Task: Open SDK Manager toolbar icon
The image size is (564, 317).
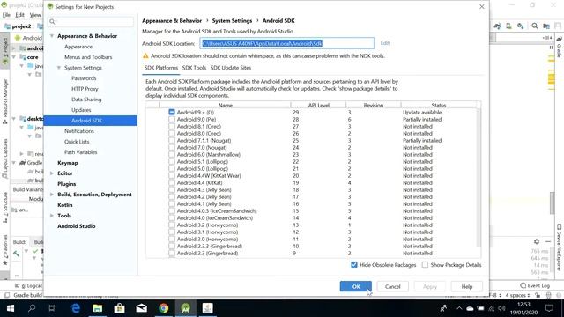Action: pyautogui.click(x=520, y=26)
